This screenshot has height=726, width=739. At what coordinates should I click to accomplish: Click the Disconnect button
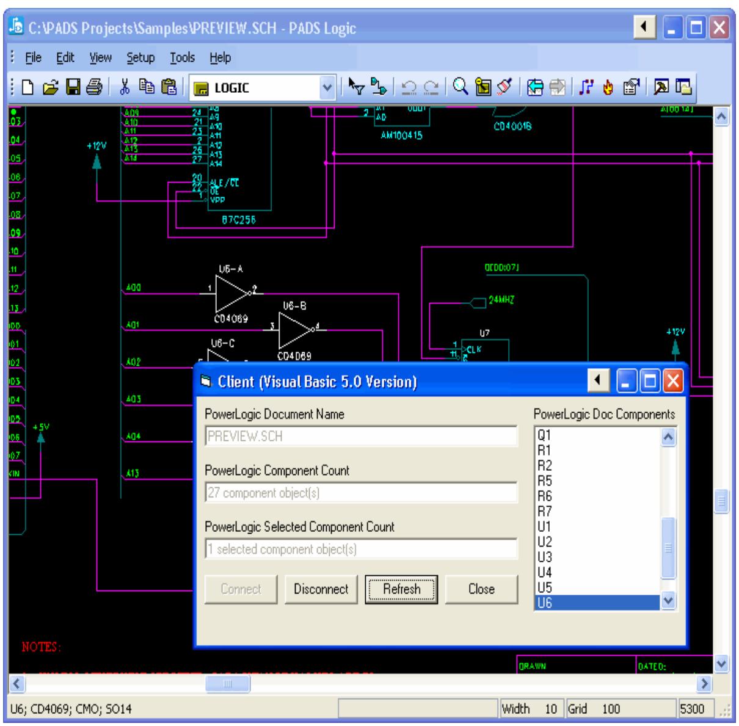tap(321, 589)
